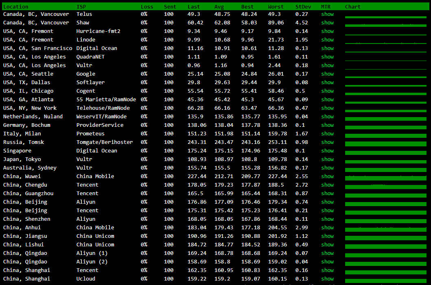Select ISP cell QuadraNET
431x285 pixels.
point(90,57)
